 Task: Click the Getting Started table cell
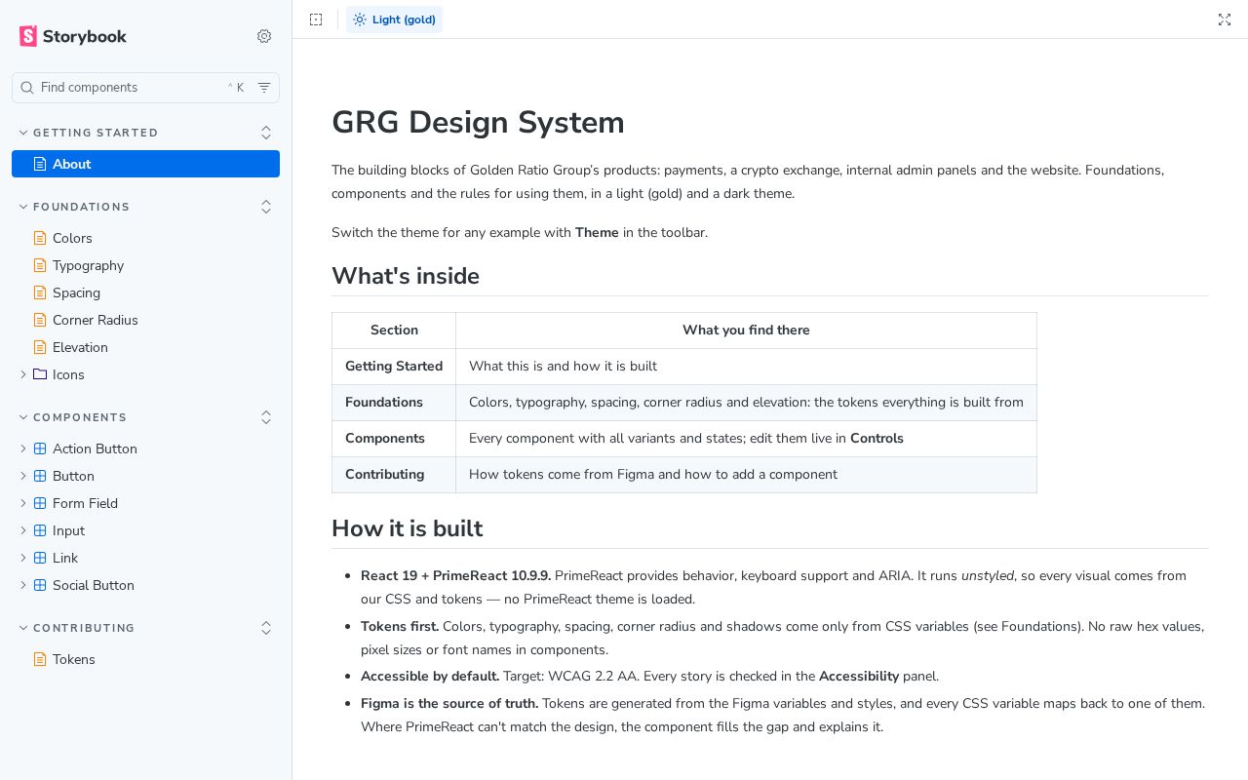[394, 367]
